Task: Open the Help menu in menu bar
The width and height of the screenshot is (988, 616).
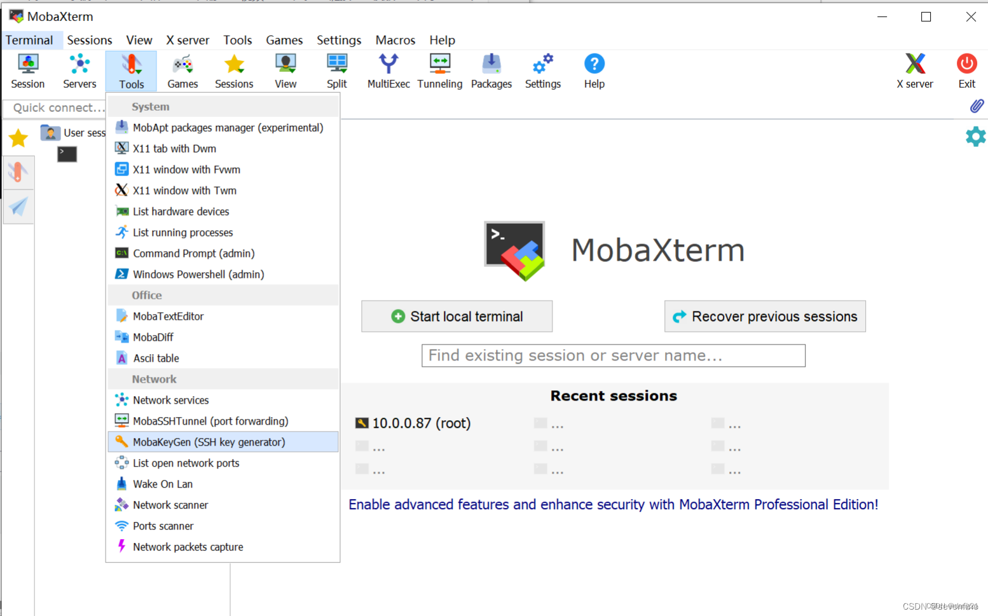Action: [x=442, y=40]
